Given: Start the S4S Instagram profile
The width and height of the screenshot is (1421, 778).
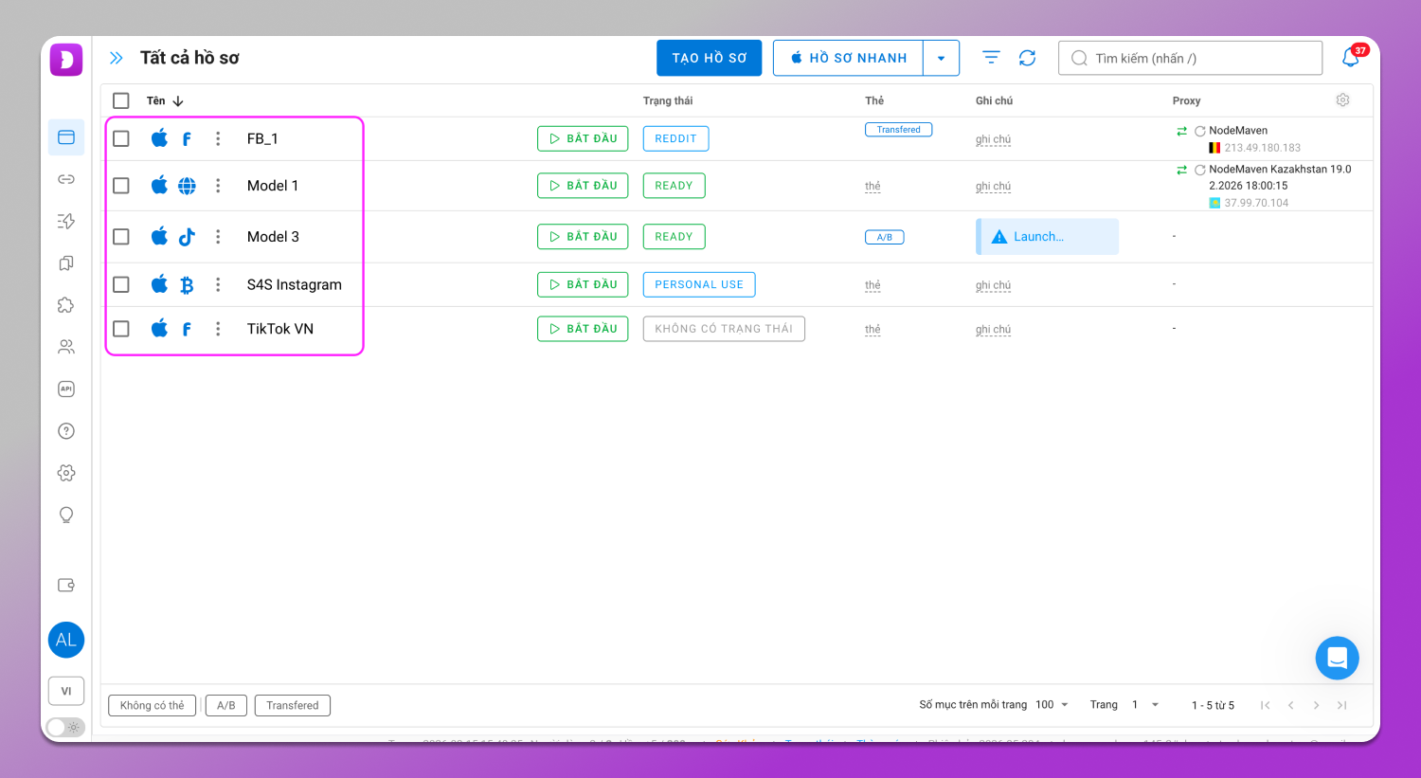Looking at the screenshot, I should (x=582, y=284).
